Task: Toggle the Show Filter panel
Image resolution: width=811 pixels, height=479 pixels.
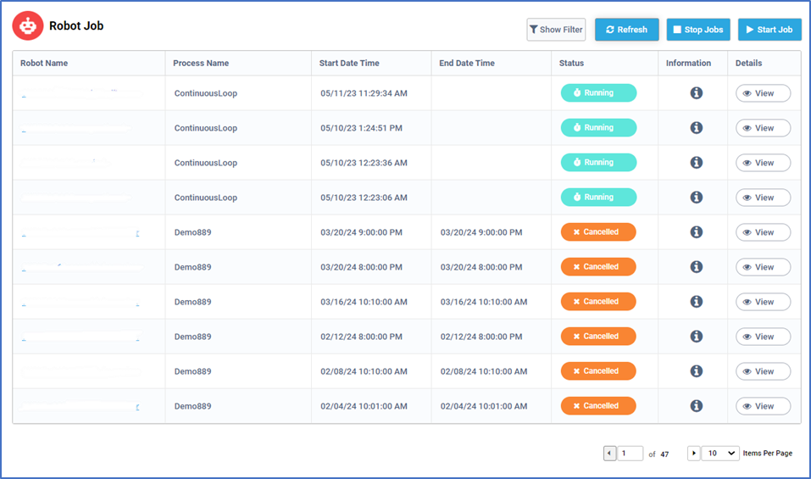Action: pyautogui.click(x=556, y=30)
